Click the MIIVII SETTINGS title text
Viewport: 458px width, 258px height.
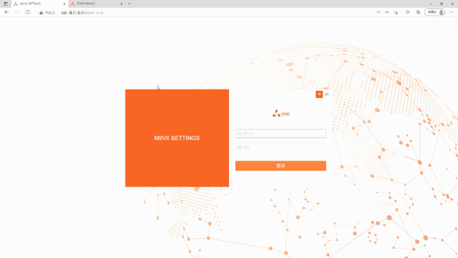(177, 138)
